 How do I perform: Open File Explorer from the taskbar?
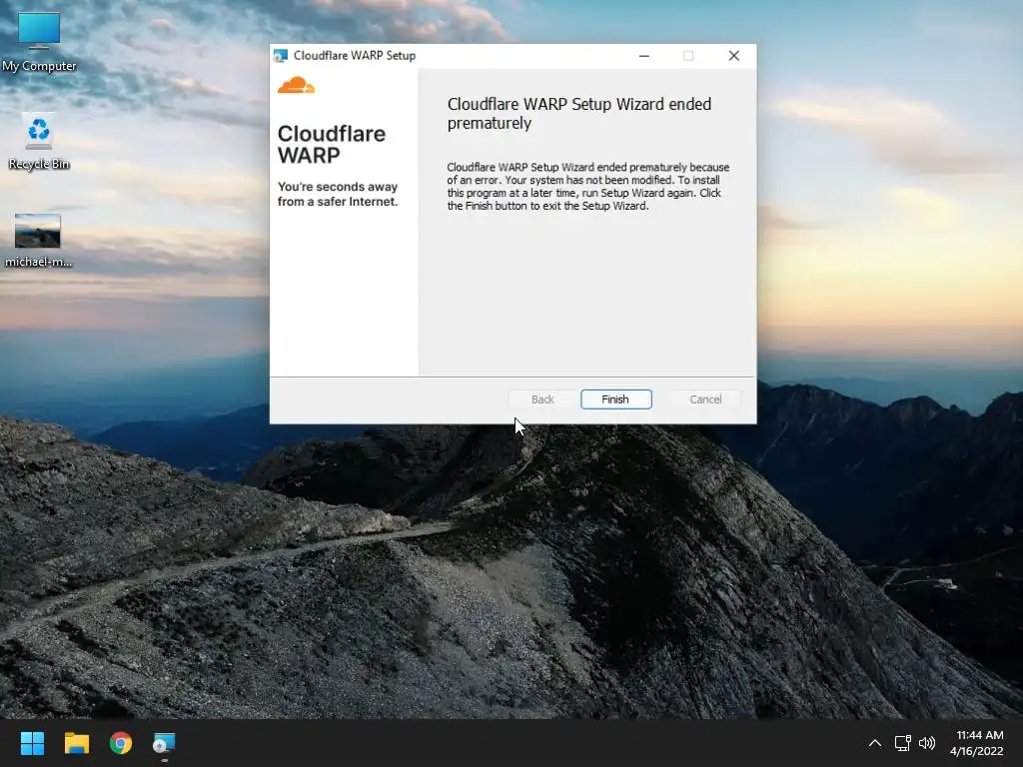pyautogui.click(x=76, y=743)
